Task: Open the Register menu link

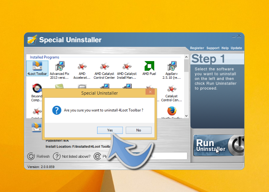Action: tap(197, 48)
